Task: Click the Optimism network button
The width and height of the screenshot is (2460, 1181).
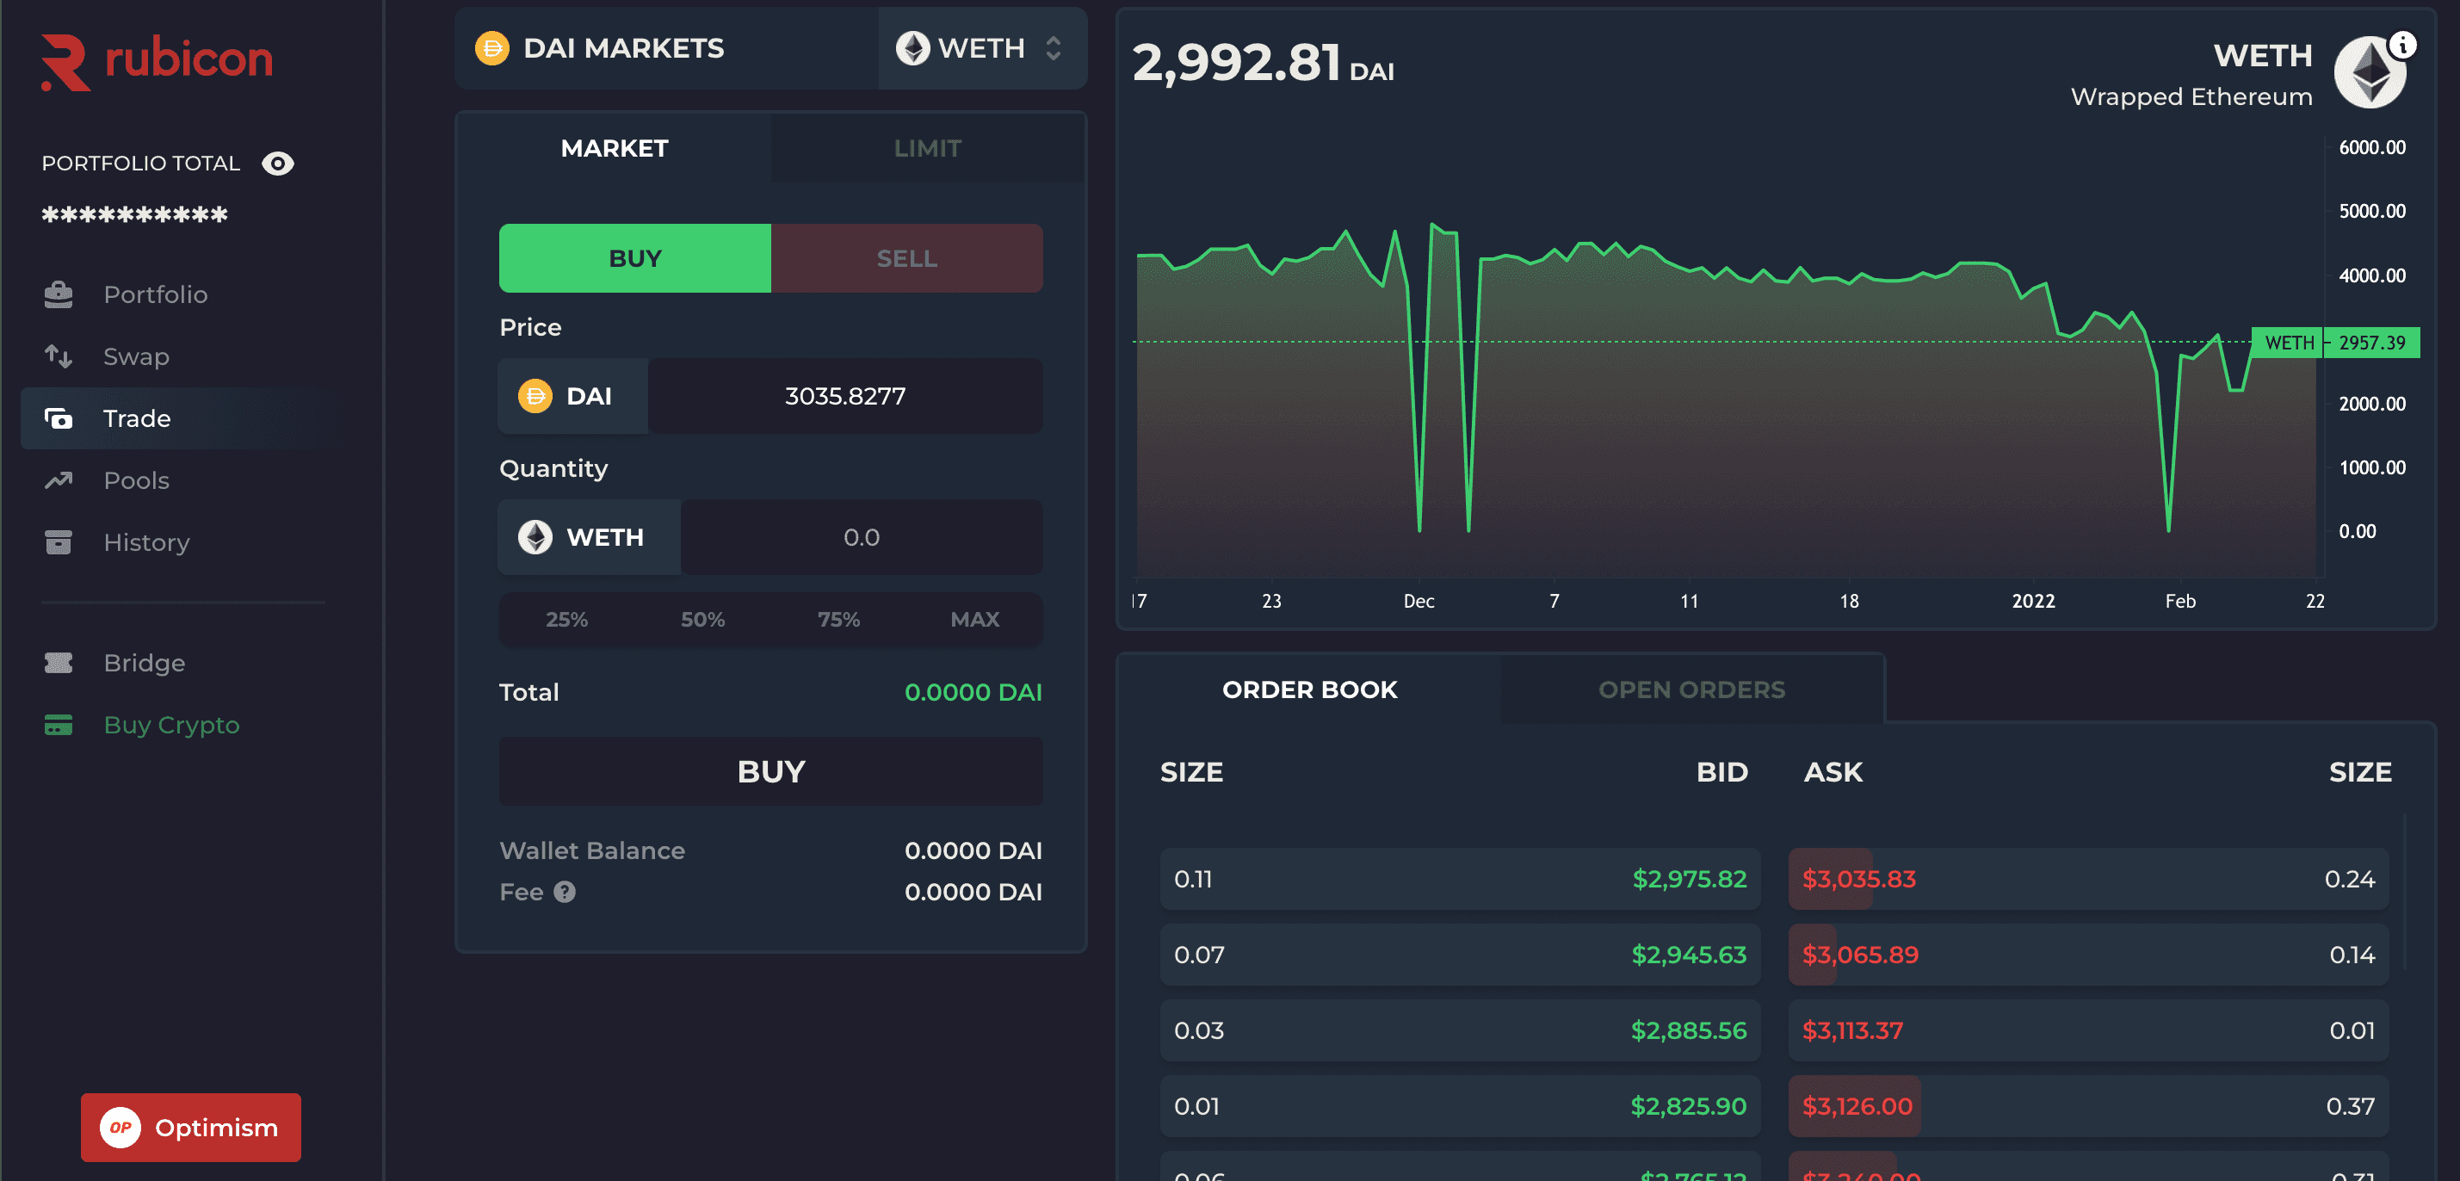Action: click(x=191, y=1128)
